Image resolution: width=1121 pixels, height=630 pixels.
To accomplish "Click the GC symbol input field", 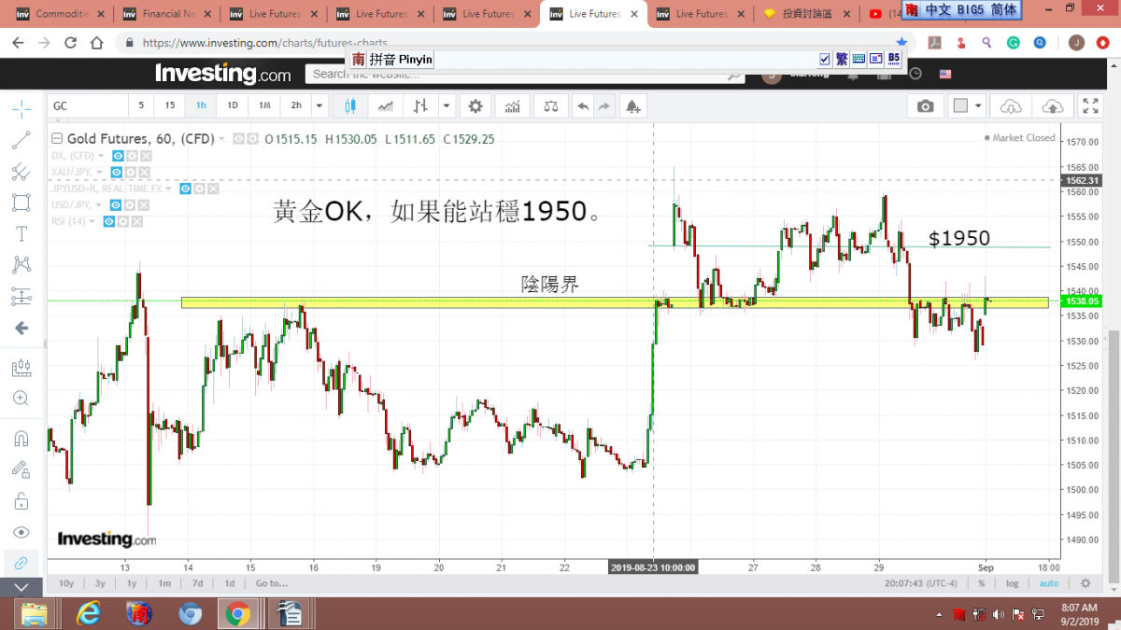I will tap(87, 105).
